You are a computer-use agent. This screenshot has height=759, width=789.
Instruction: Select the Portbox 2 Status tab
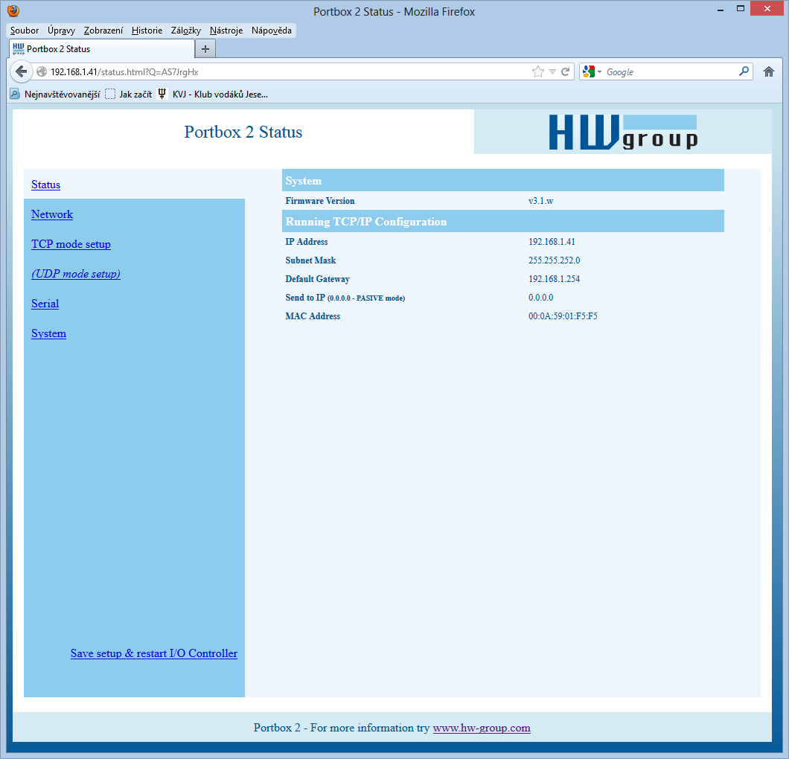pyautogui.click(x=102, y=49)
